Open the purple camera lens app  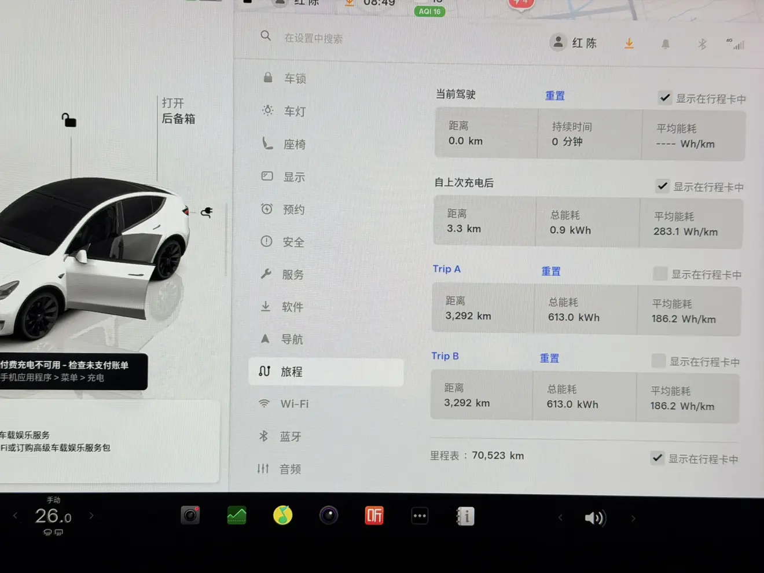point(328,515)
